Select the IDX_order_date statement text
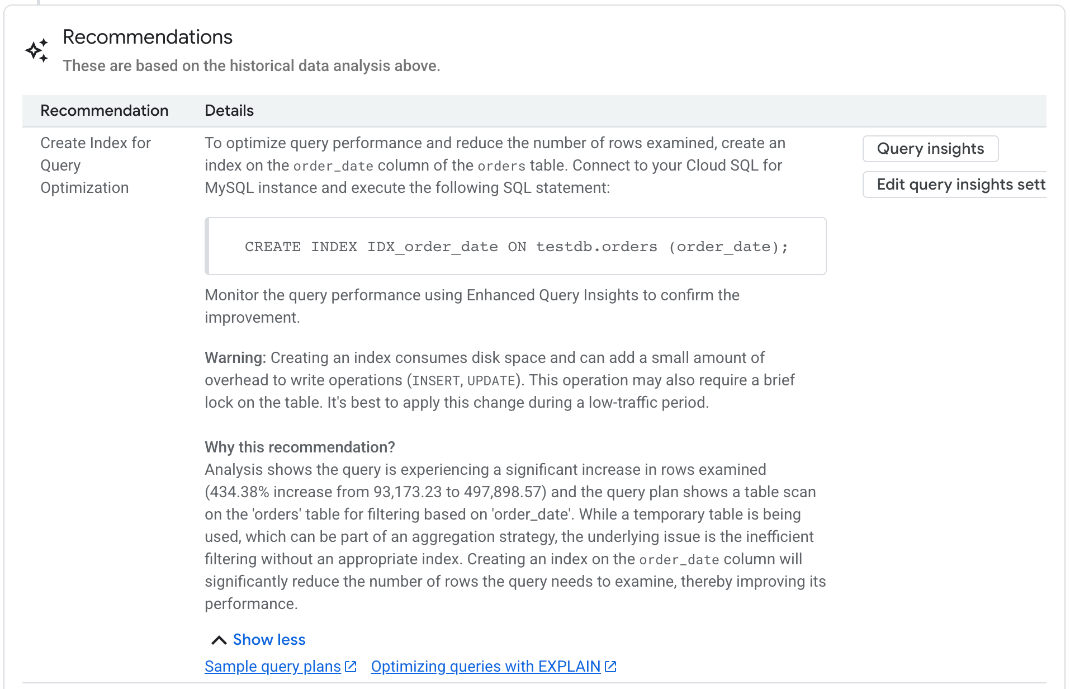 tap(432, 246)
